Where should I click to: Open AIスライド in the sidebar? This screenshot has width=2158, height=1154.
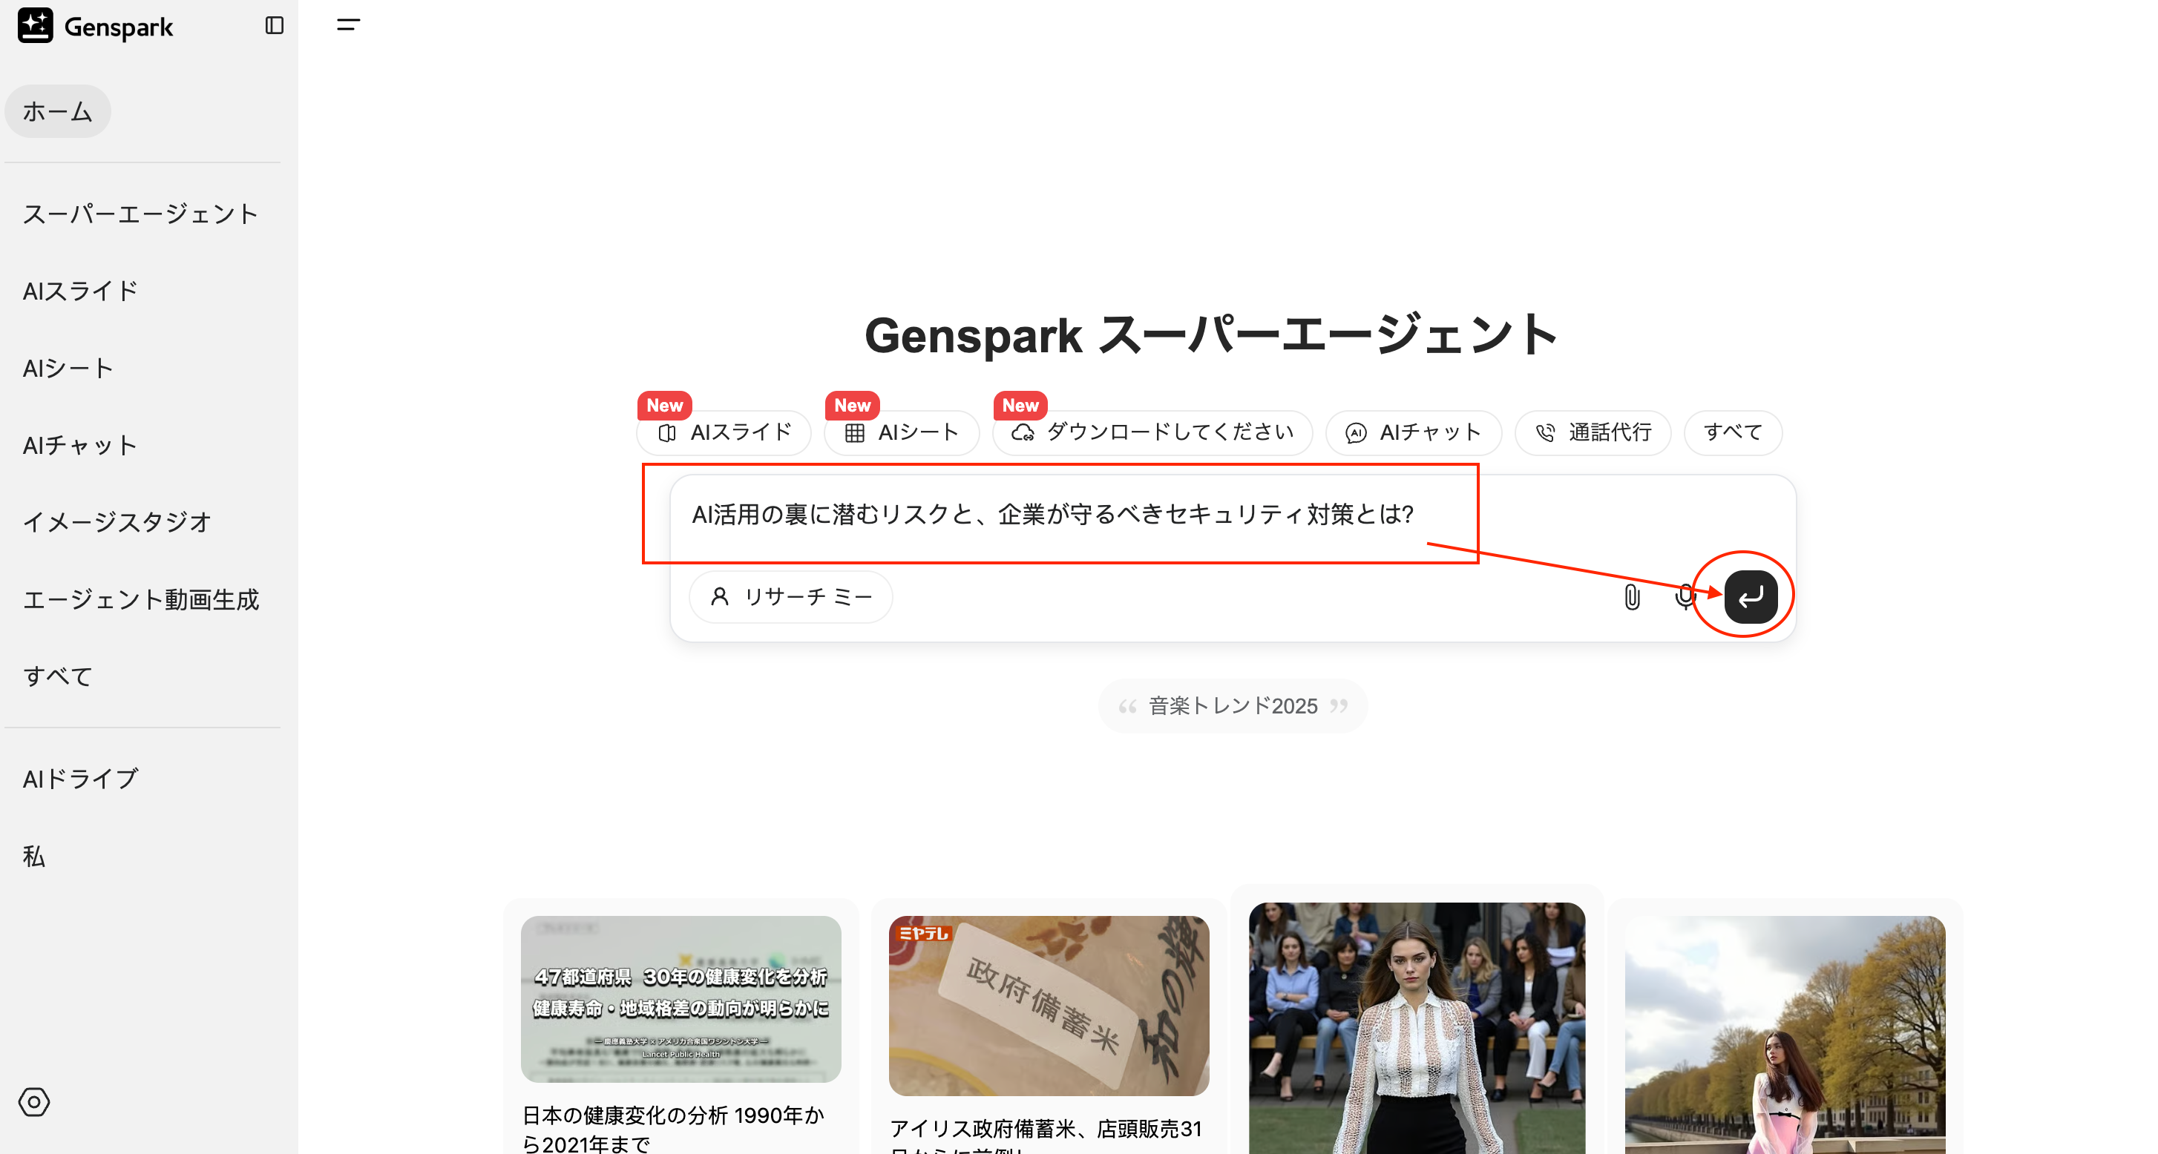[x=80, y=291]
